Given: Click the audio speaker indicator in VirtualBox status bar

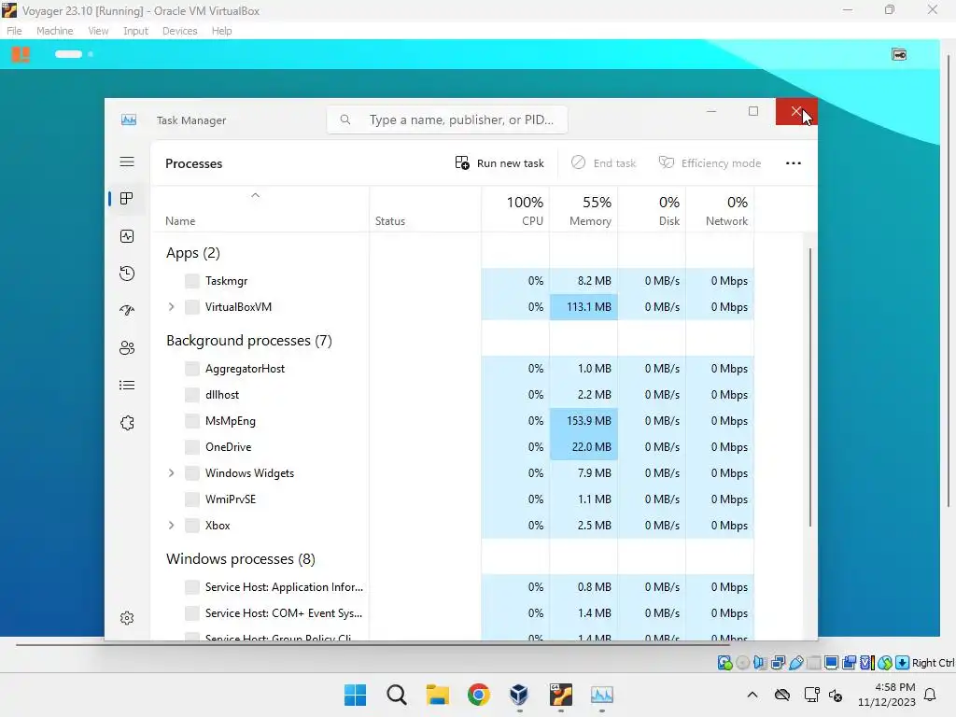Looking at the screenshot, I should (x=760, y=662).
